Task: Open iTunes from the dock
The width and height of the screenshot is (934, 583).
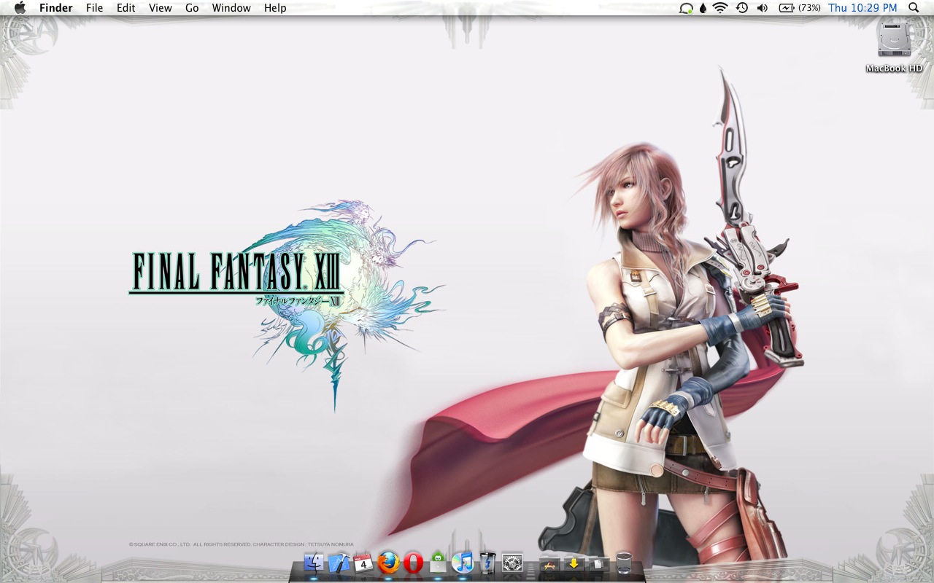Action: click(463, 562)
